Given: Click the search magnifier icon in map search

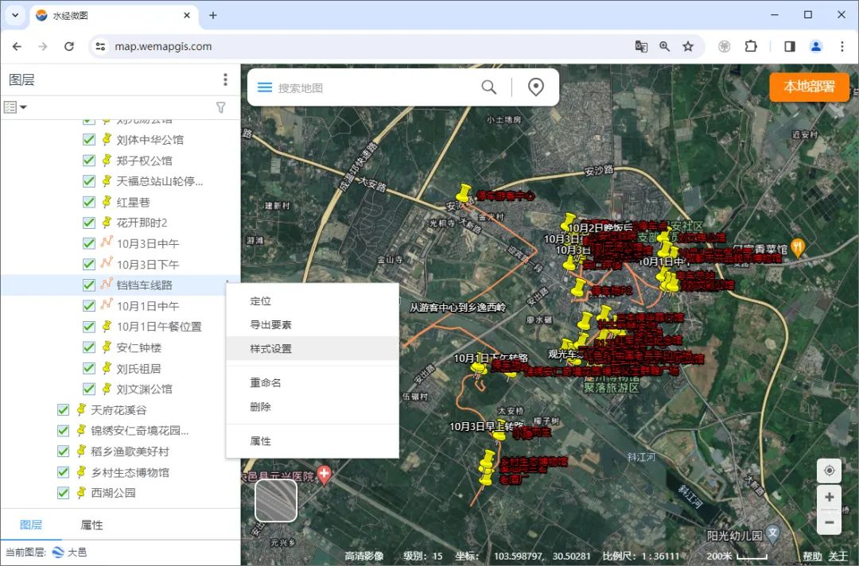Looking at the screenshot, I should (x=488, y=87).
